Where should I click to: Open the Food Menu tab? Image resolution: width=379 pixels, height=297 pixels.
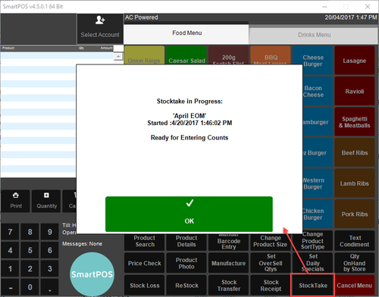(186, 33)
